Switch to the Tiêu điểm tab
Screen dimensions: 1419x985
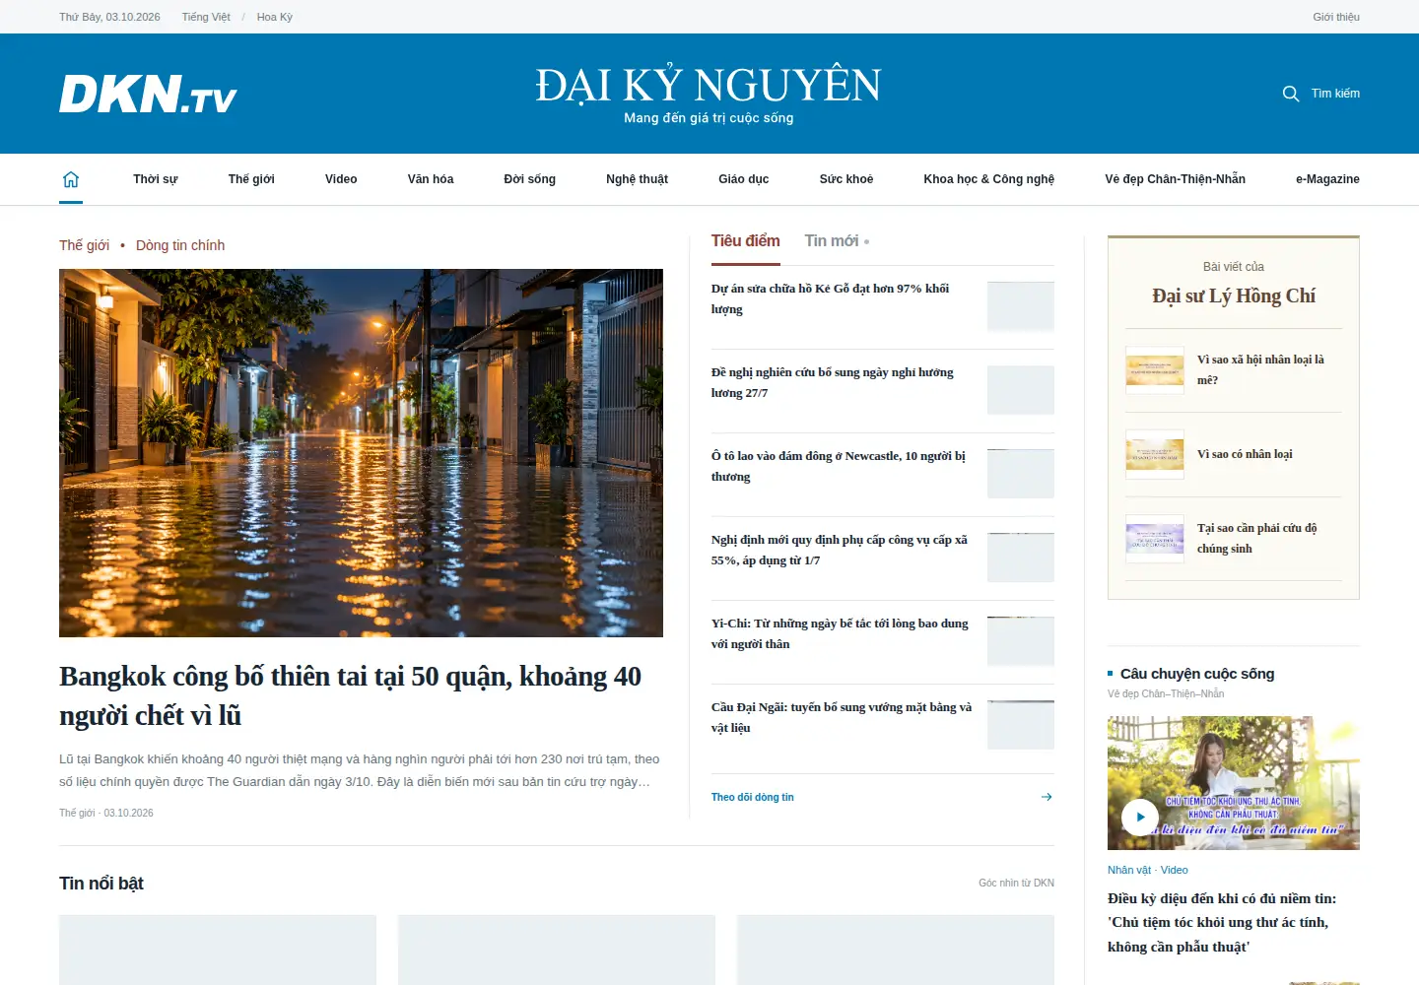[746, 241]
